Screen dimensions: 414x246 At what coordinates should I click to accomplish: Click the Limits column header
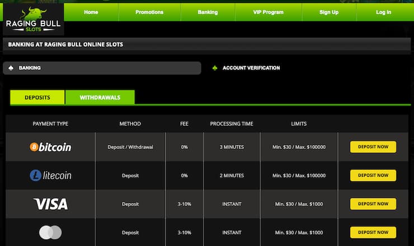(299, 124)
